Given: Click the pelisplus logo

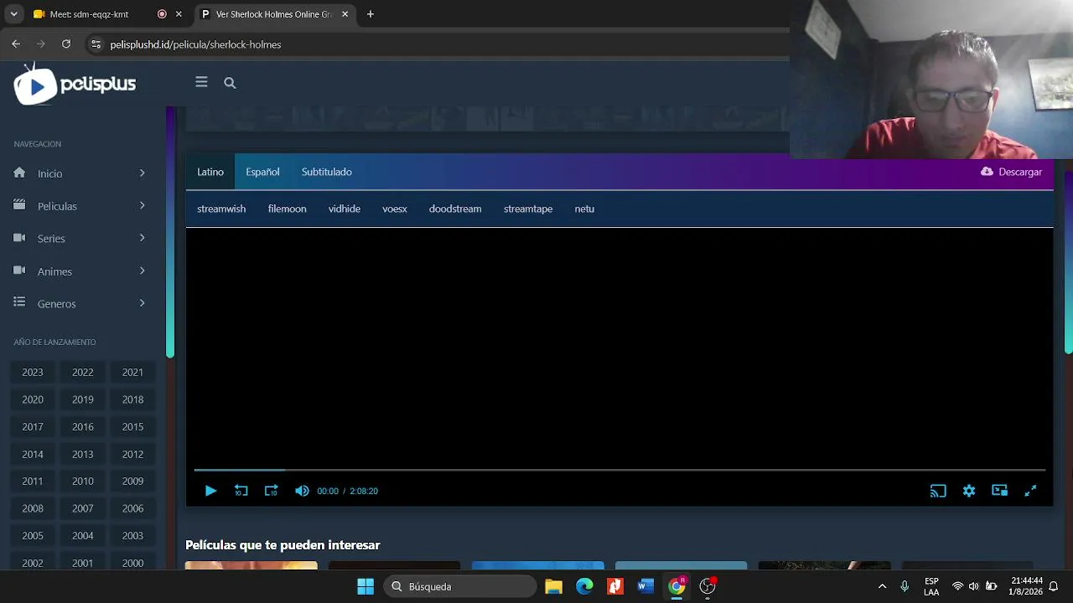Looking at the screenshot, I should (x=75, y=84).
